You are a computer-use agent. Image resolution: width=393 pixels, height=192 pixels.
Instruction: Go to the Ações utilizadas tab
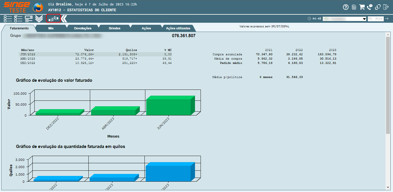tap(178, 28)
